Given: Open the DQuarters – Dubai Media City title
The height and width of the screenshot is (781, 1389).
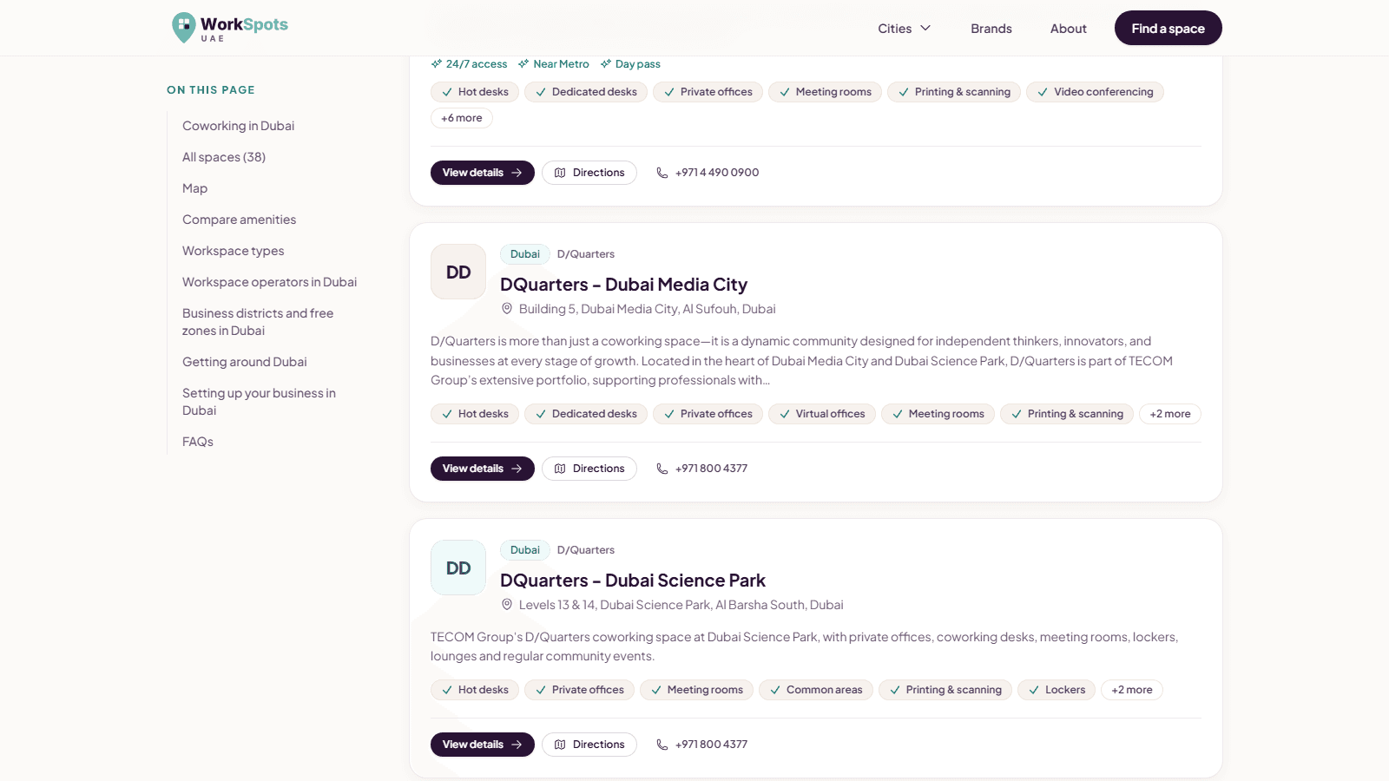Looking at the screenshot, I should pyautogui.click(x=623, y=285).
